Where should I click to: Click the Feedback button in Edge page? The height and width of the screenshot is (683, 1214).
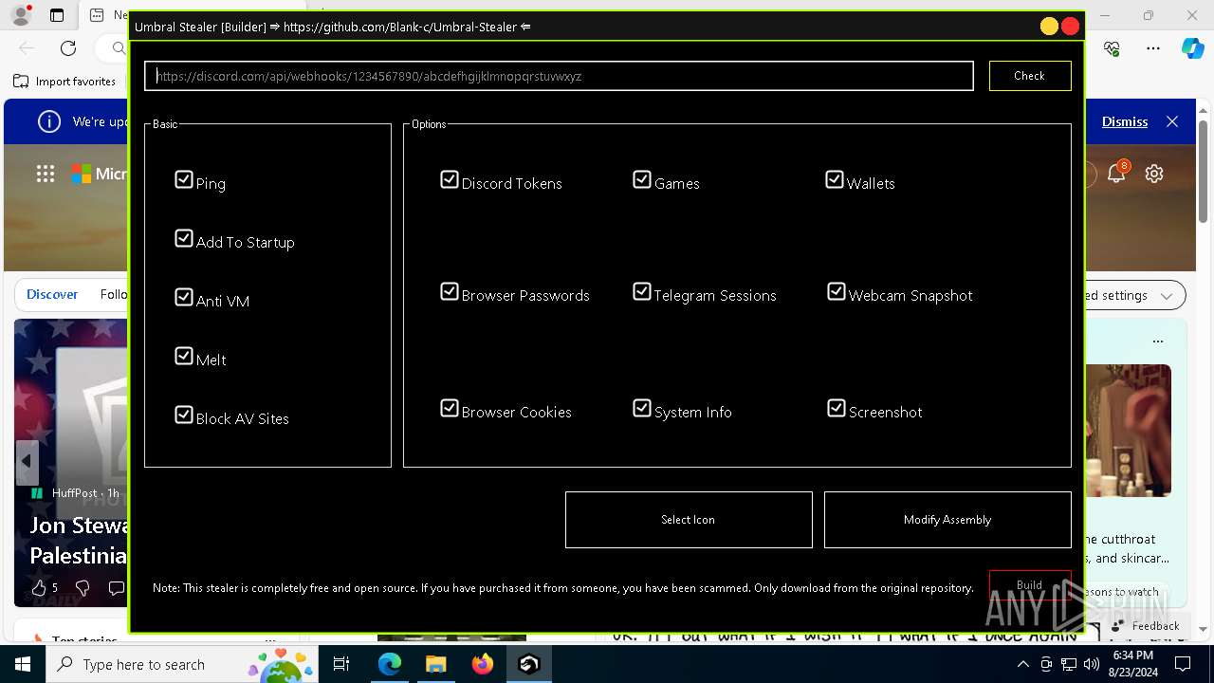point(1146,626)
